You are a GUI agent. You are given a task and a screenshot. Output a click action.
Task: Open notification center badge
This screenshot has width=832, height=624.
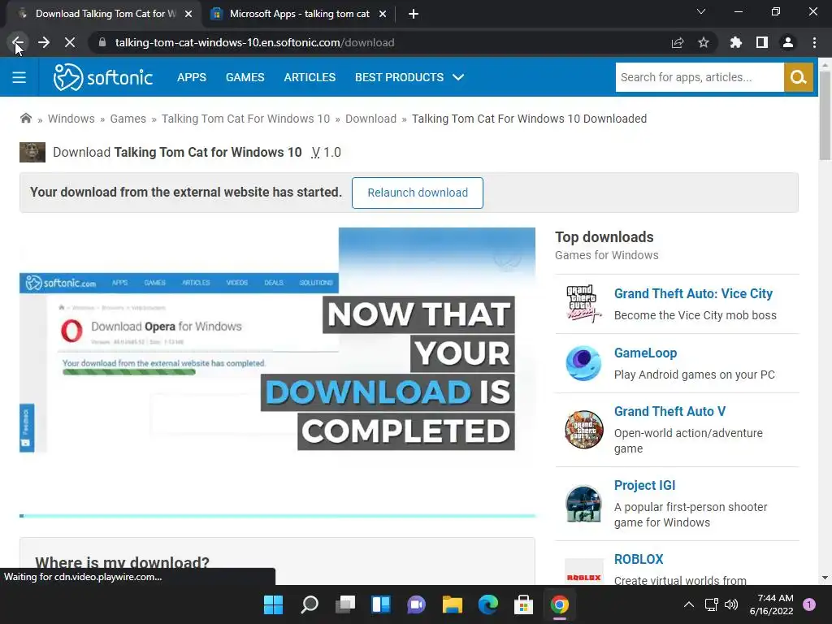point(809,604)
